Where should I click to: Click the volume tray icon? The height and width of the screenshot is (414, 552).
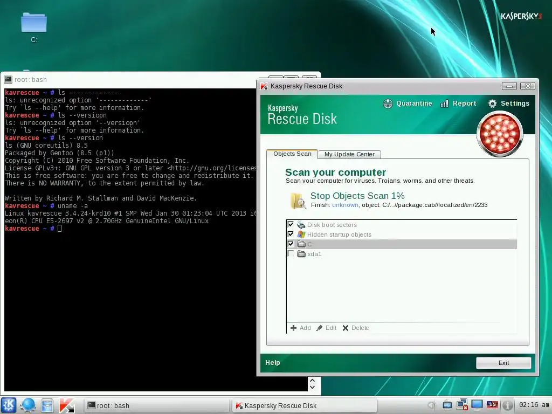431,405
